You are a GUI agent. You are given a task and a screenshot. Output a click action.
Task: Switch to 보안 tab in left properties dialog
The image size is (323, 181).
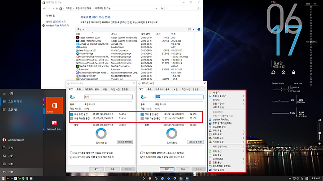[105, 89]
